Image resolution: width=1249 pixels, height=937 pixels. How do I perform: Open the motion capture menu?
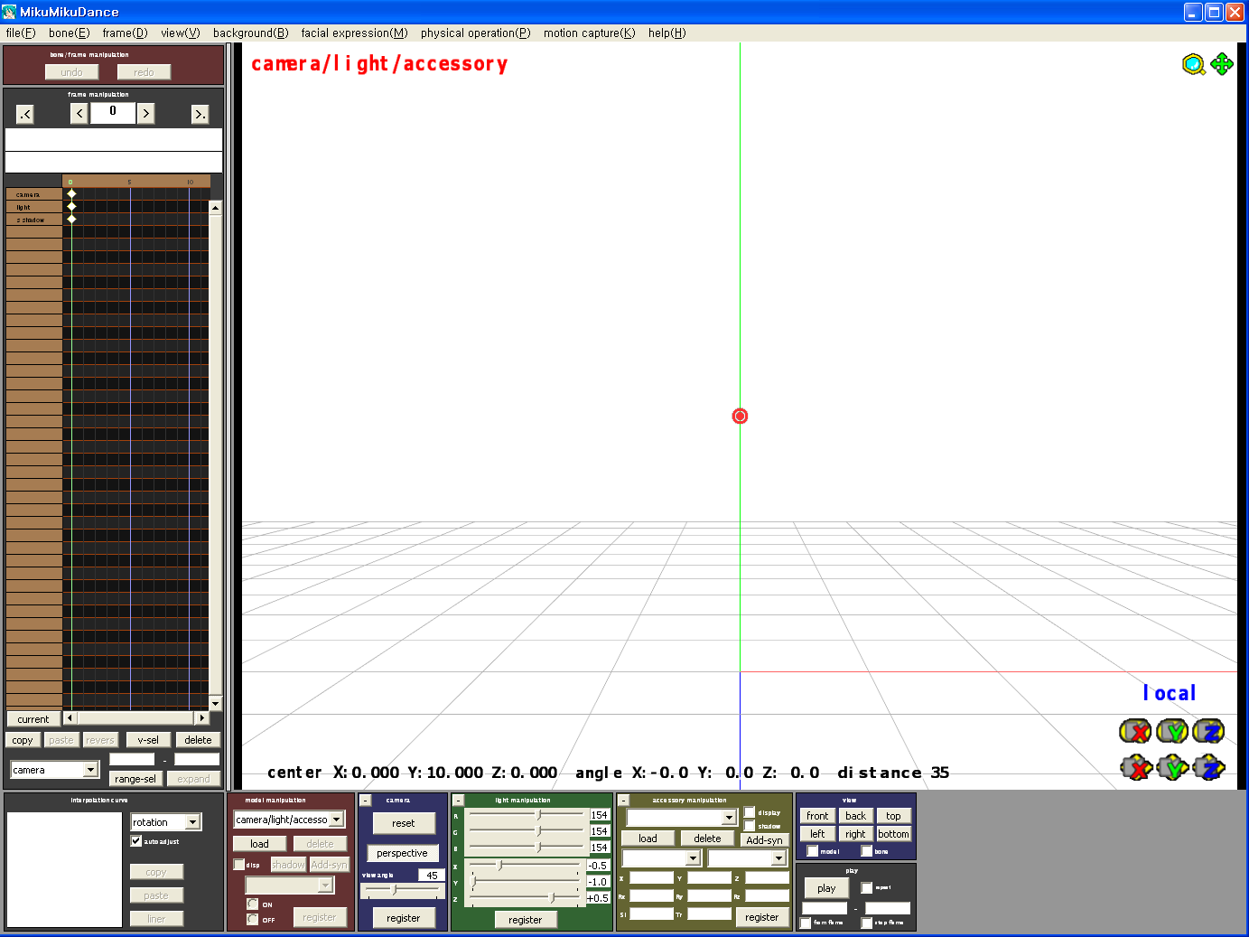coord(589,33)
